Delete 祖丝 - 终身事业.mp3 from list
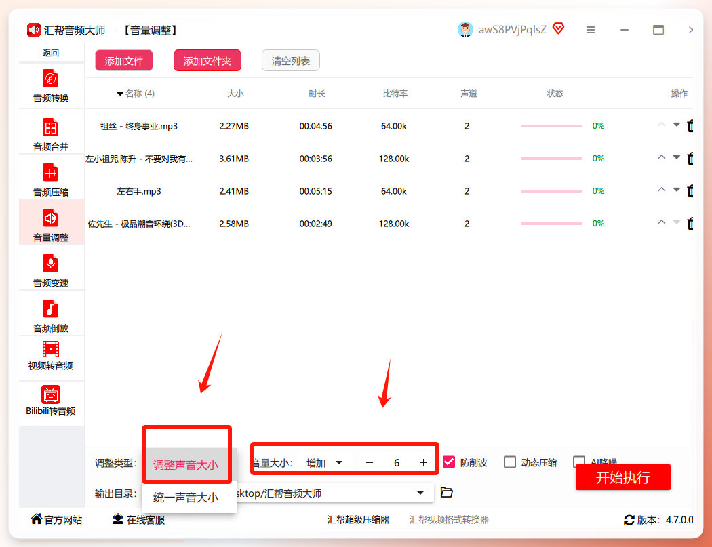This screenshot has width=712, height=547. click(x=690, y=126)
